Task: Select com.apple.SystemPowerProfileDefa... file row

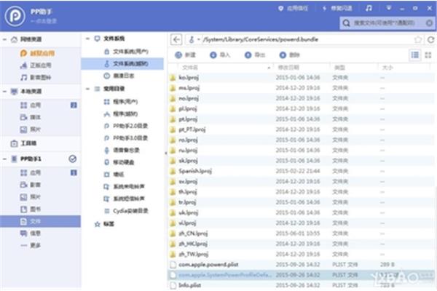Action: 301,275
